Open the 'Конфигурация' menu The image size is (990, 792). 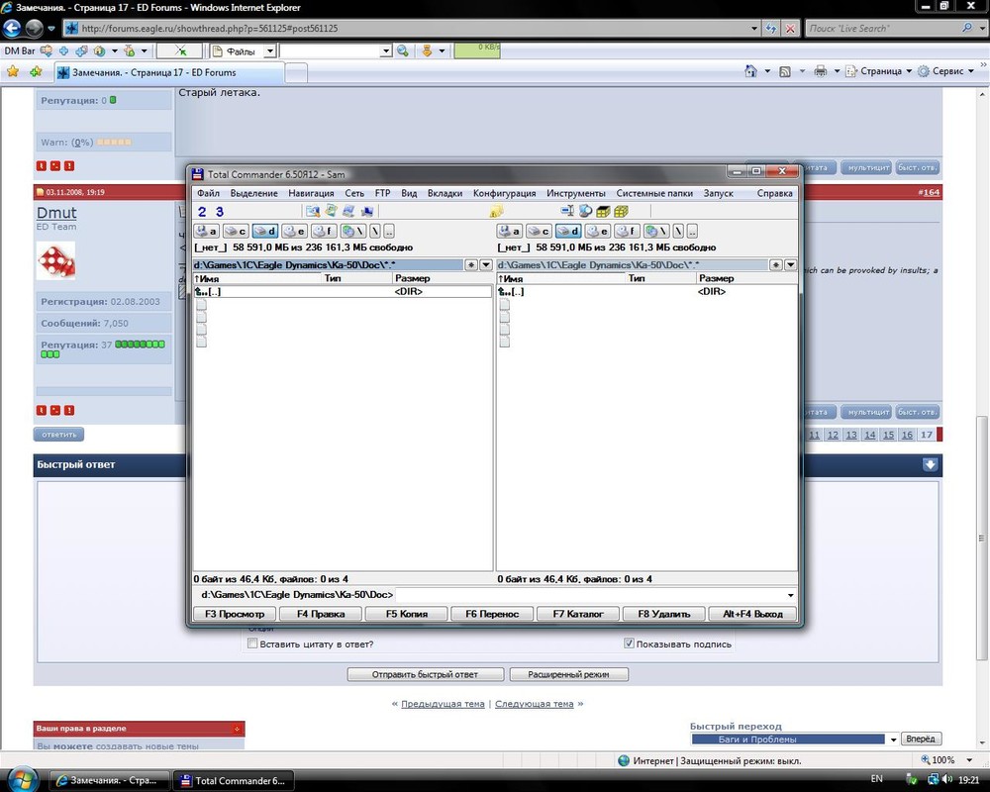[x=505, y=193]
